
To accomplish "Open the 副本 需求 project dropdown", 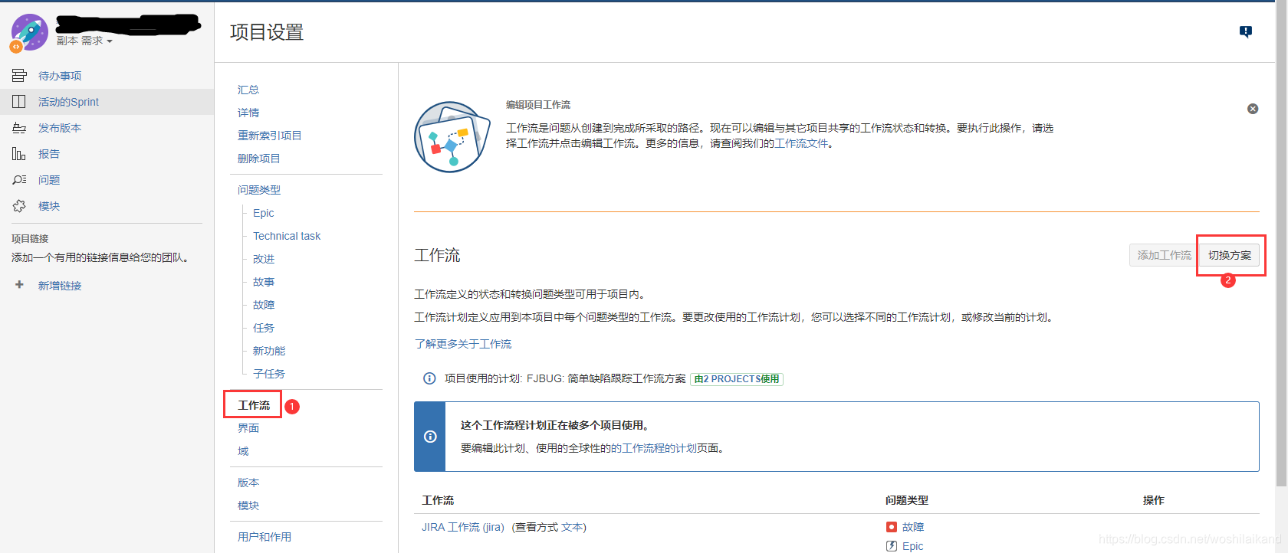I will pos(84,41).
